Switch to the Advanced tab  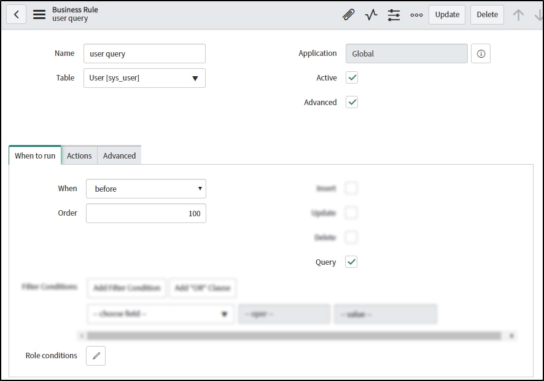click(x=119, y=155)
